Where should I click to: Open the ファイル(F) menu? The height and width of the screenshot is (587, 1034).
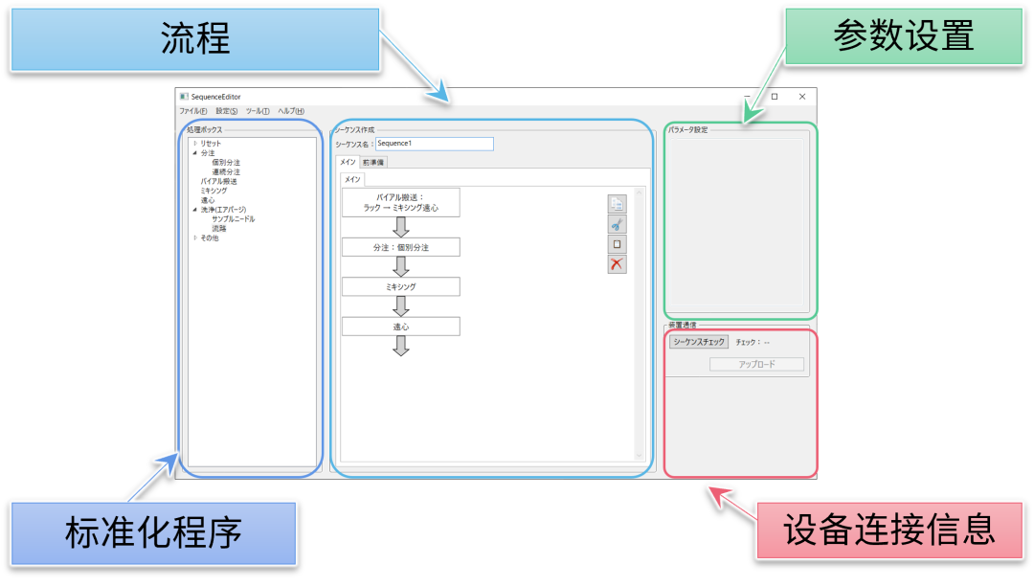click(192, 111)
